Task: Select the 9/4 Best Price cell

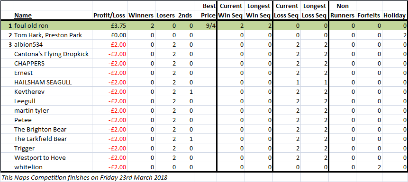Action: (205, 26)
